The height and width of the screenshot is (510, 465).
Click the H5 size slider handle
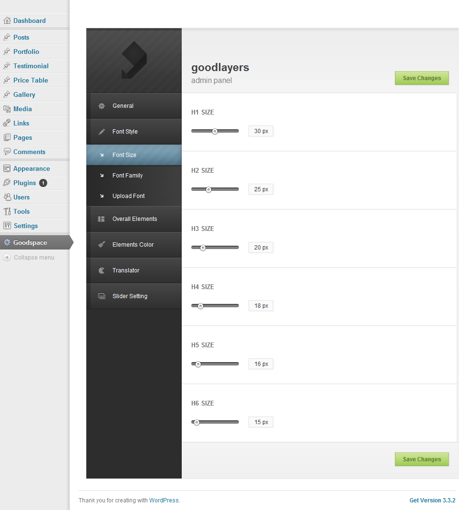[x=198, y=364]
